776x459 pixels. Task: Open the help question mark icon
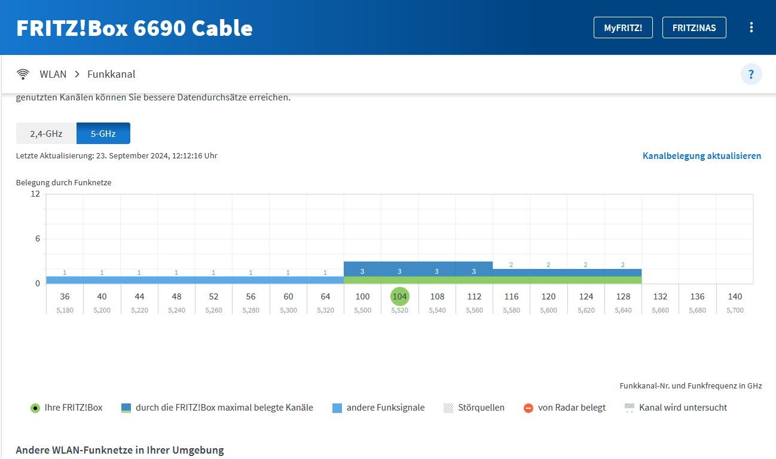tap(751, 74)
